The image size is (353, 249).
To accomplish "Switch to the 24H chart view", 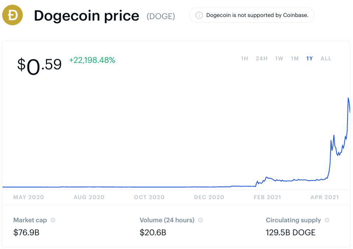I will (261, 58).
